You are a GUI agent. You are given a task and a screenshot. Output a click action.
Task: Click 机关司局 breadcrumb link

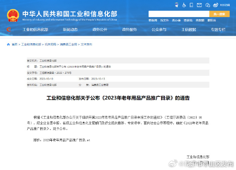[x=50, y=44]
